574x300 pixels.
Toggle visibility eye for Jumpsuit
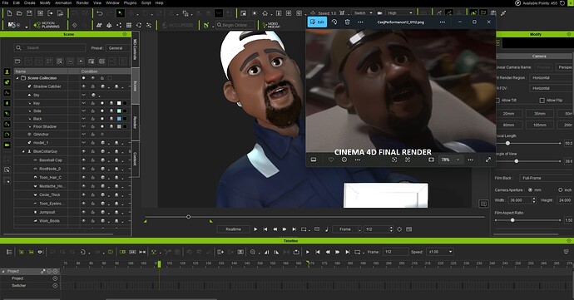(x=83, y=212)
